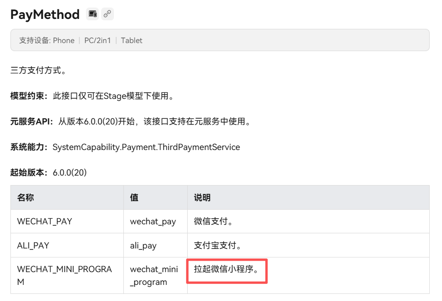The image size is (442, 301).
Task: Click the PC/2in1 device label
Action: pos(97,40)
